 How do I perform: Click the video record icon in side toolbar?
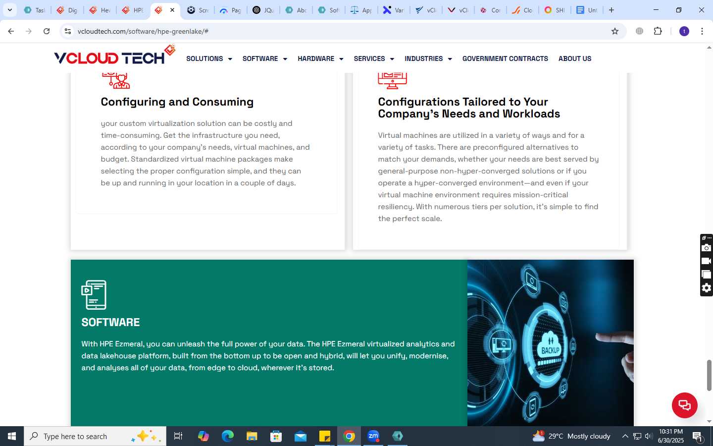click(x=707, y=261)
